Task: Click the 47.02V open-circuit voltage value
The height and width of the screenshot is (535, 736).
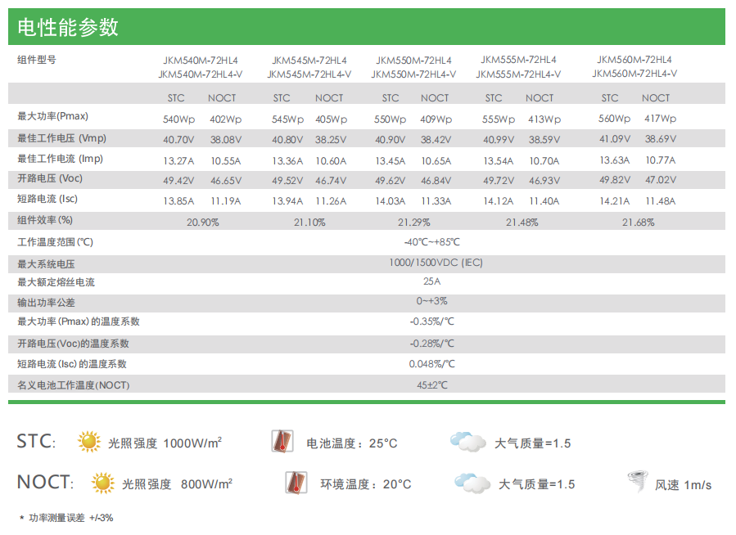Action: coord(661,180)
